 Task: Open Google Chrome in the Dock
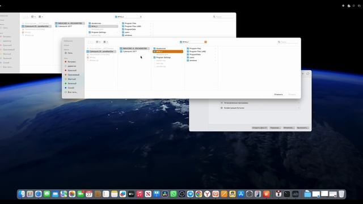(199, 194)
